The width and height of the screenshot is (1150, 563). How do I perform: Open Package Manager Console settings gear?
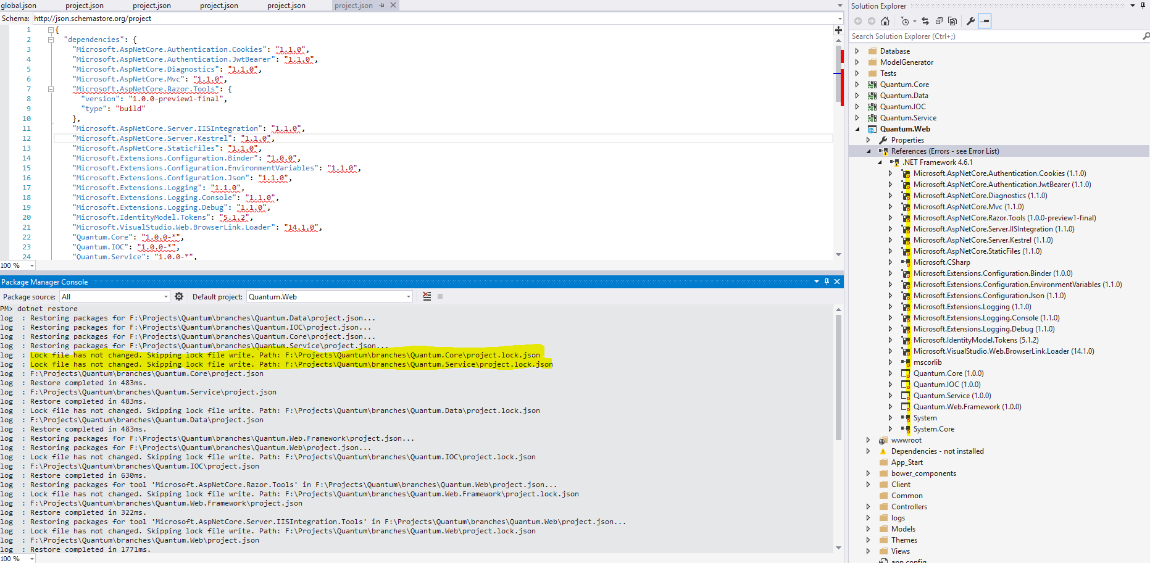(x=179, y=296)
